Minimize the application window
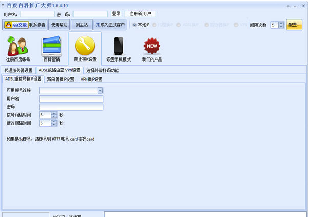 point(295,6)
